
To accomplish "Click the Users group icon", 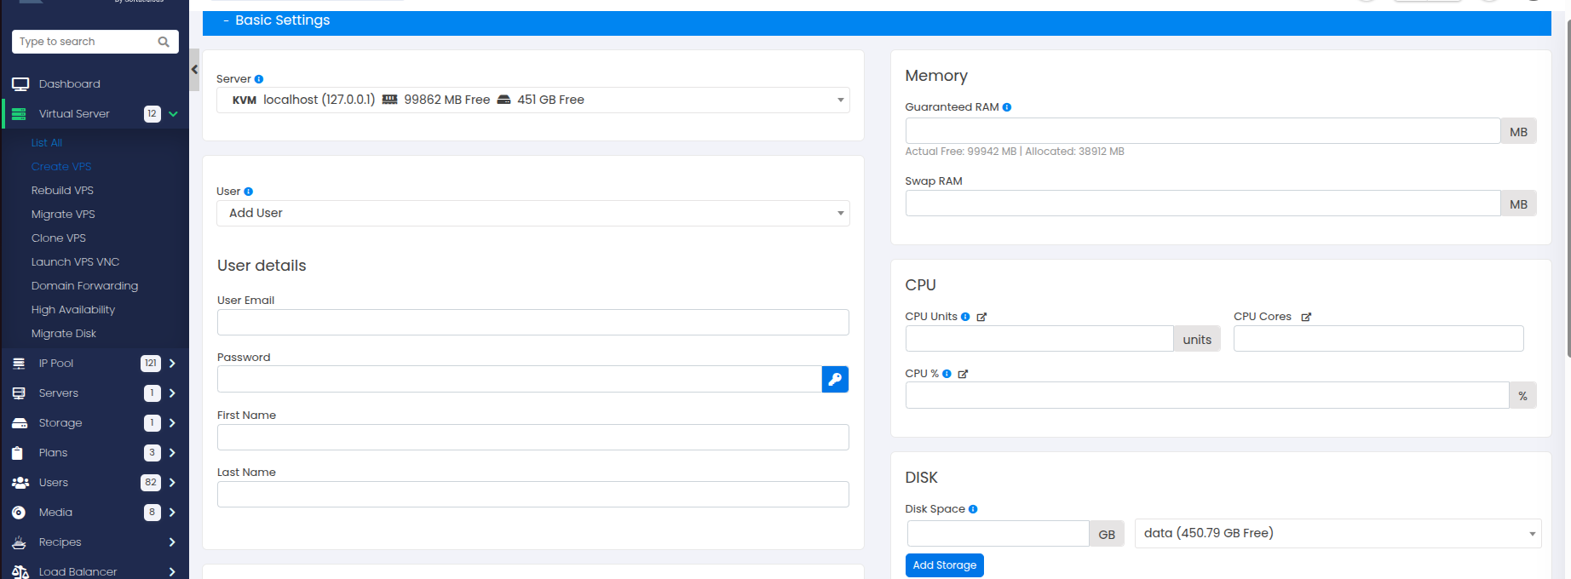I will [20, 483].
